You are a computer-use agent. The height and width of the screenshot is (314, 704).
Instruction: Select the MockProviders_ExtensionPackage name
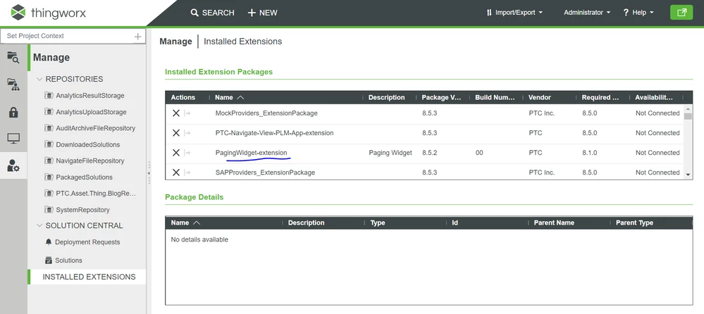266,113
